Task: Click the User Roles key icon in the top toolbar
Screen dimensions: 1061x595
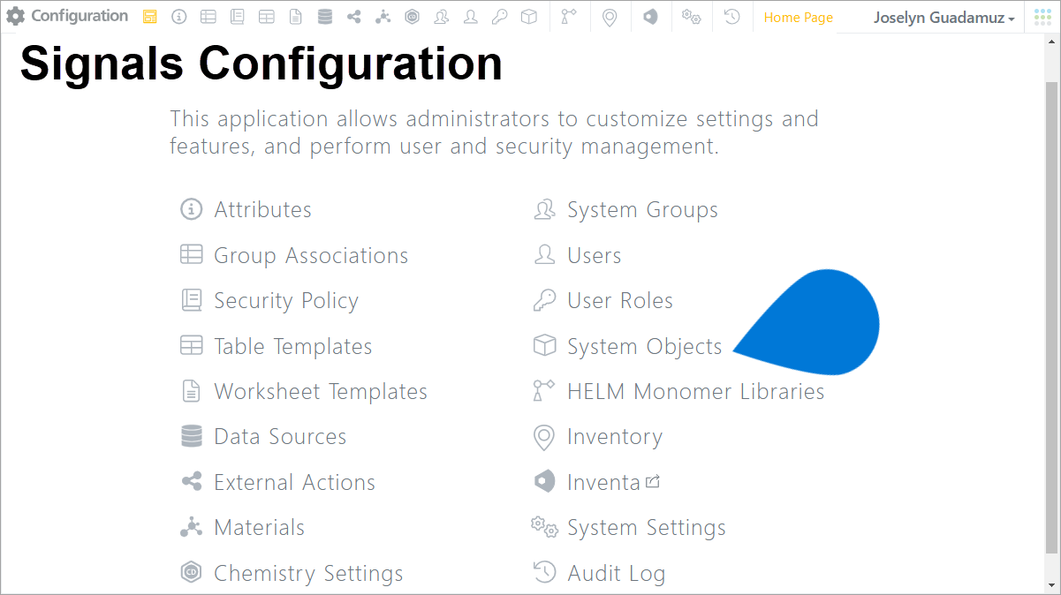Action: point(500,17)
